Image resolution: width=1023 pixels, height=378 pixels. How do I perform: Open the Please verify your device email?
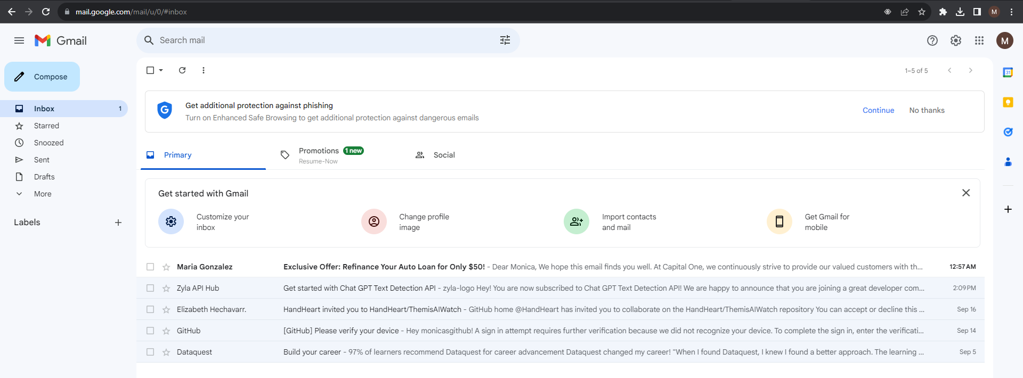tap(561, 331)
